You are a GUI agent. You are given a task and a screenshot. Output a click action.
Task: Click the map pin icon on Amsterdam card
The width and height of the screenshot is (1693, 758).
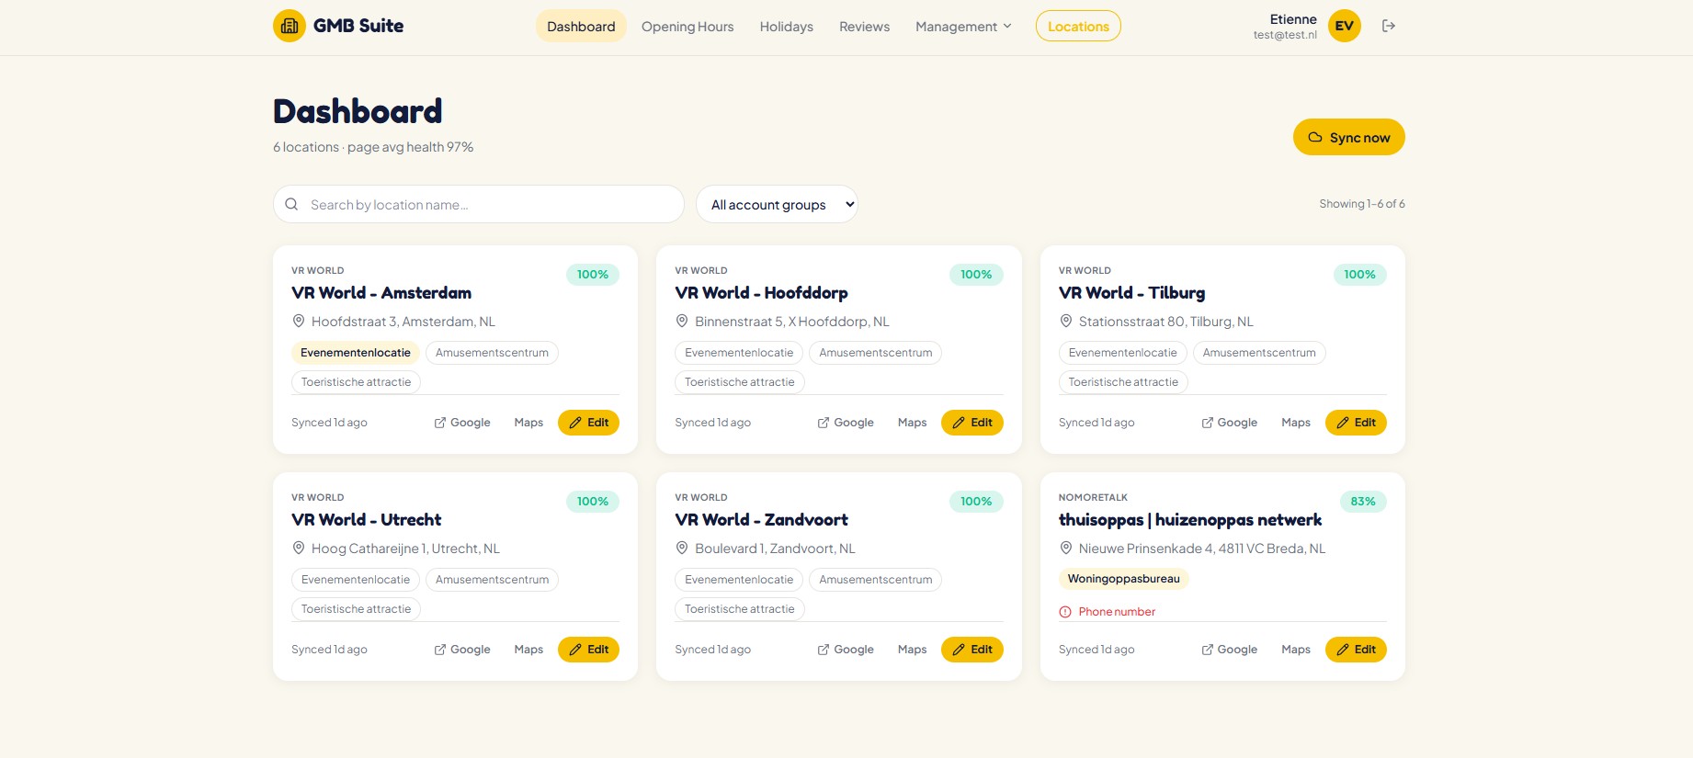(299, 321)
